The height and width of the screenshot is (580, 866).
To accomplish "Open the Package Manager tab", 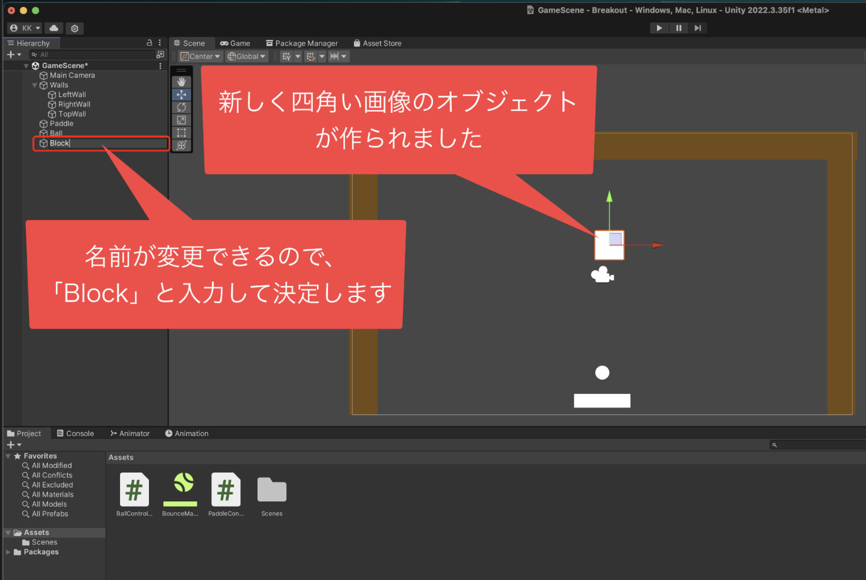I will [301, 43].
